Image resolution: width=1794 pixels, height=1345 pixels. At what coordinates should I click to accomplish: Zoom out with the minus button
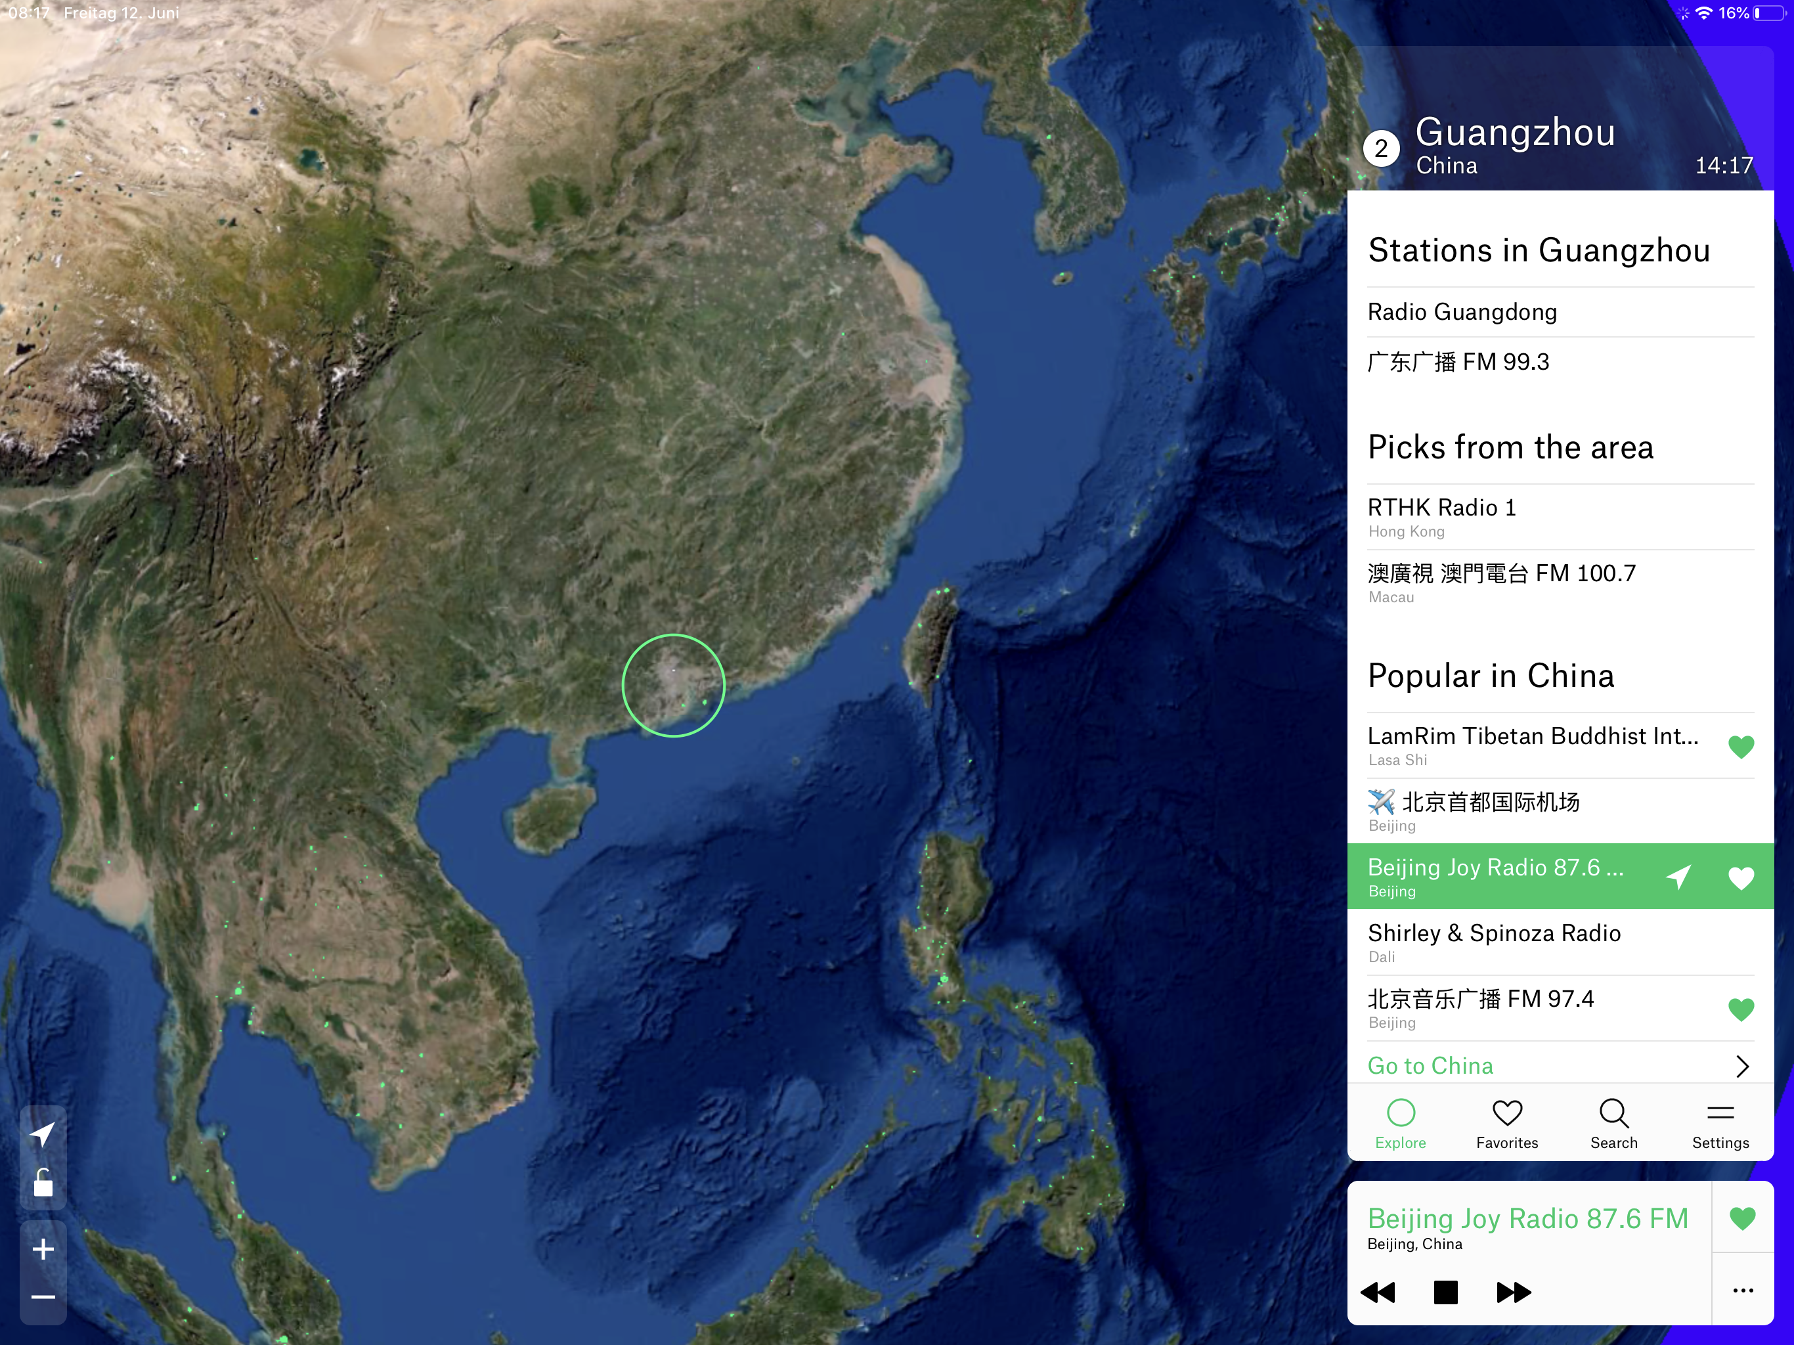(x=43, y=1297)
